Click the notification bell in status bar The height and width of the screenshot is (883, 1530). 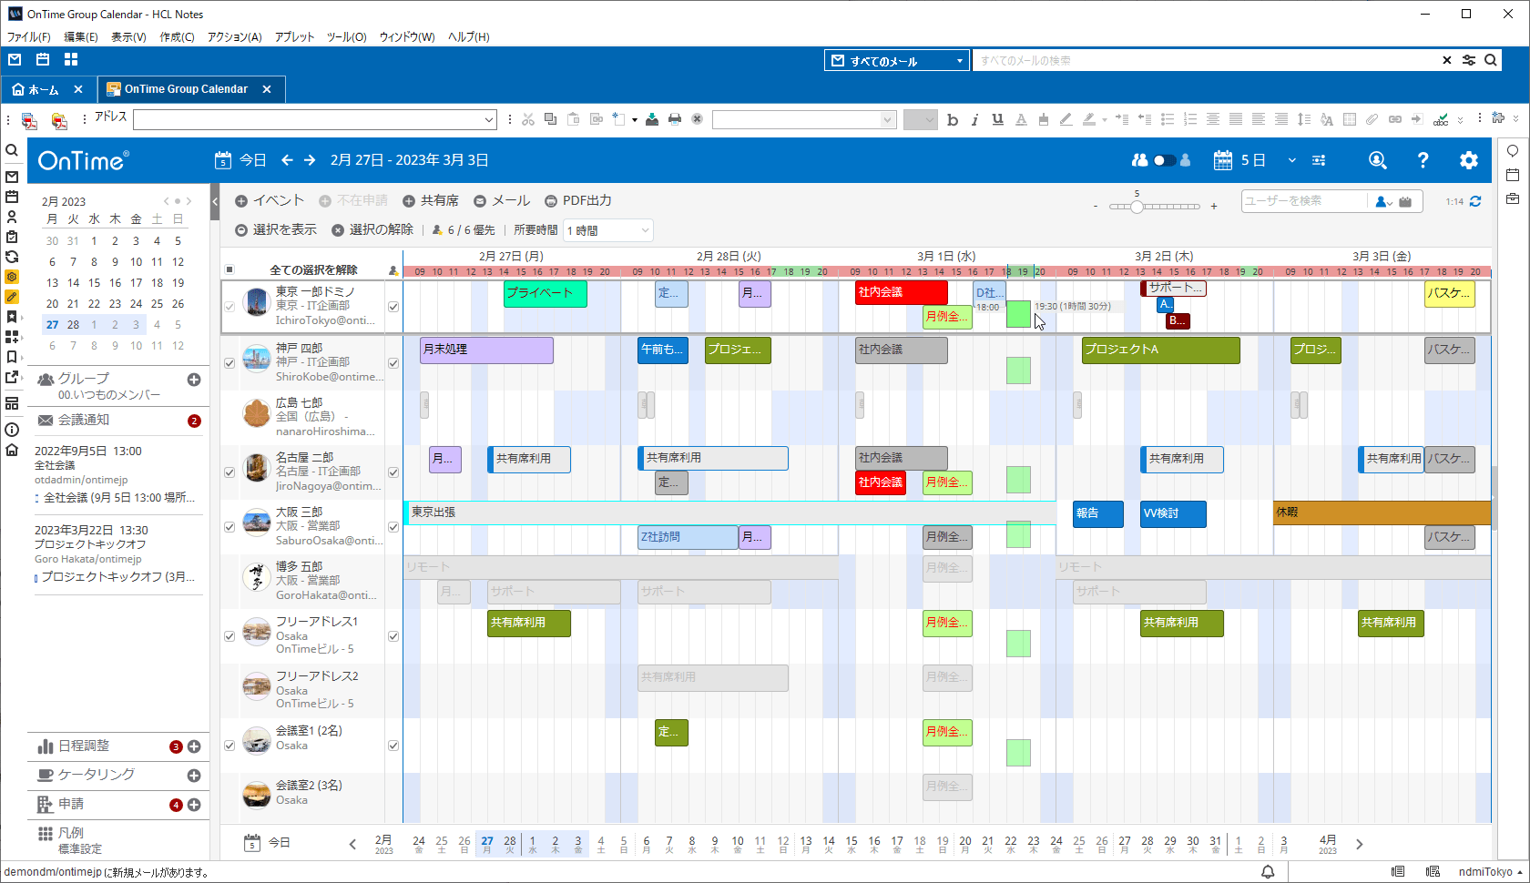[x=1268, y=871]
